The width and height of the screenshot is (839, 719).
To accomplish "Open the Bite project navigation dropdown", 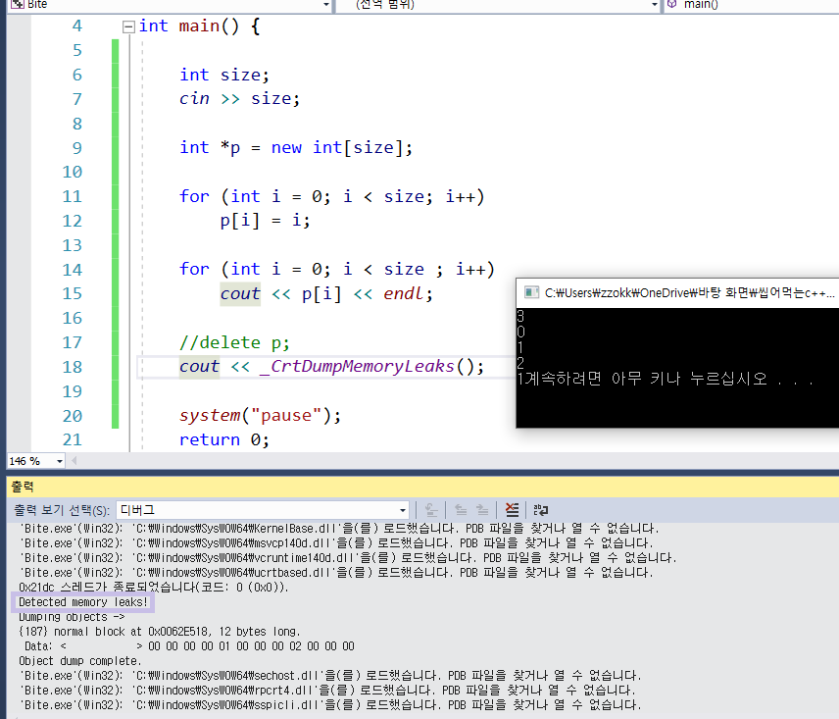I will click(325, 4).
